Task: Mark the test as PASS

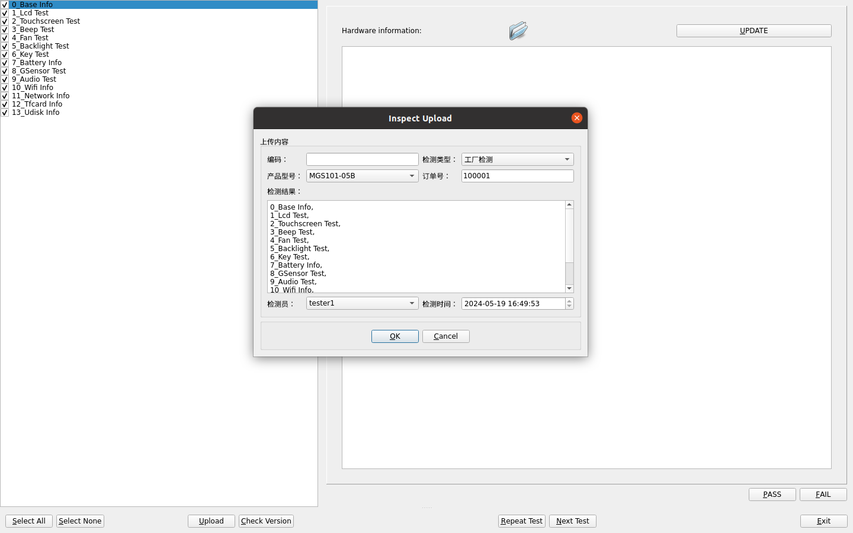Action: [772, 495]
